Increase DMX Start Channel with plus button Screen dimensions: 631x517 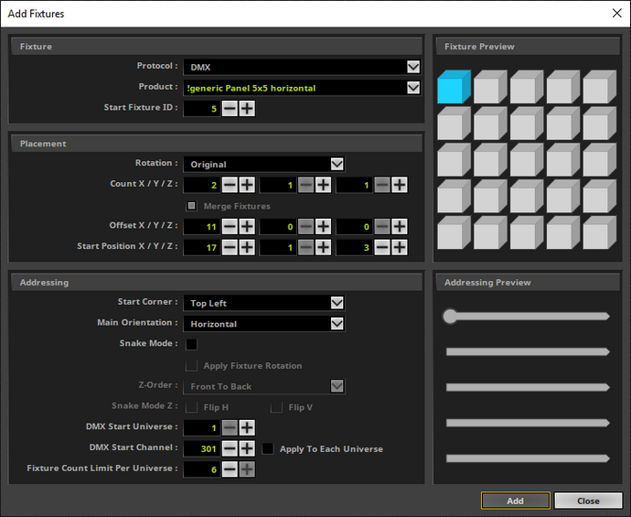[x=247, y=448]
